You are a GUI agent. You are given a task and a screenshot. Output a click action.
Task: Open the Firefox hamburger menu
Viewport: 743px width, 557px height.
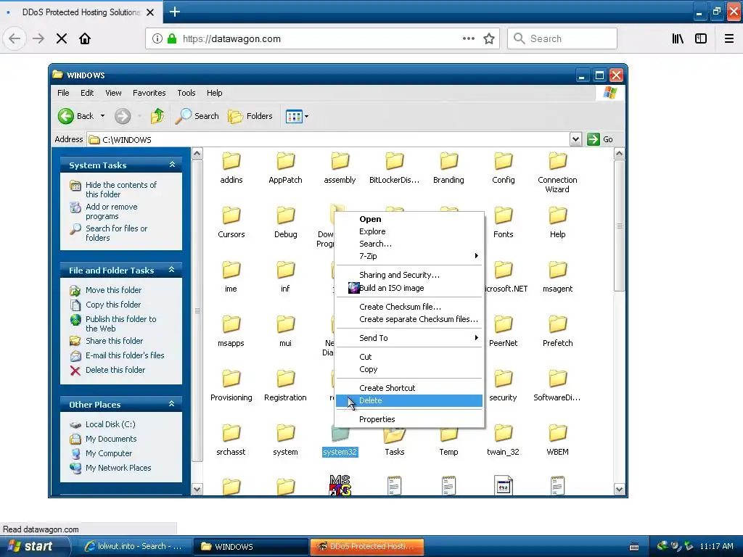click(728, 38)
